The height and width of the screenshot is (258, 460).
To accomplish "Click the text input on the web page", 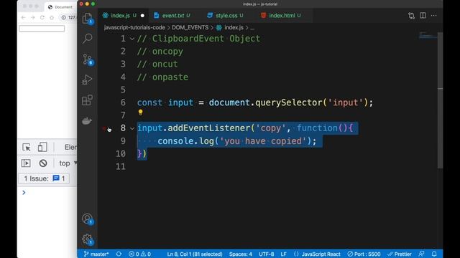I will pyautogui.click(x=42, y=29).
